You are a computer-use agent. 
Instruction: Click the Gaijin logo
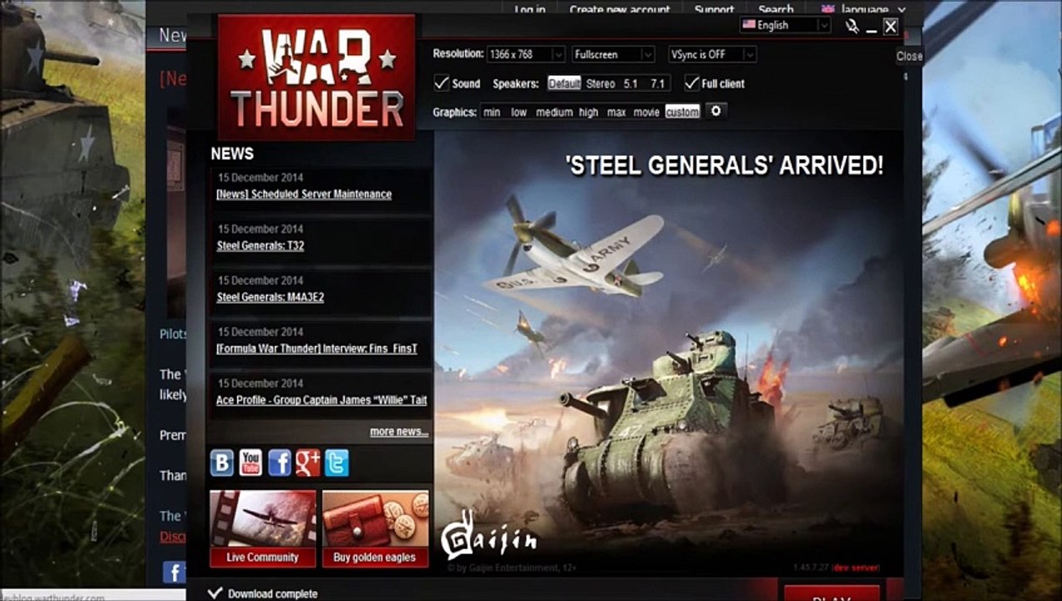click(x=488, y=534)
